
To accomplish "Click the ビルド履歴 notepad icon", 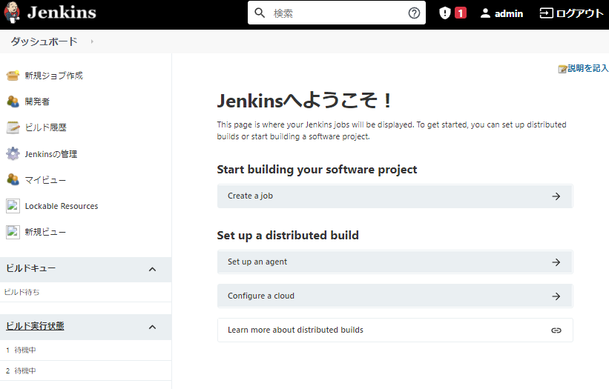I will click(x=13, y=127).
